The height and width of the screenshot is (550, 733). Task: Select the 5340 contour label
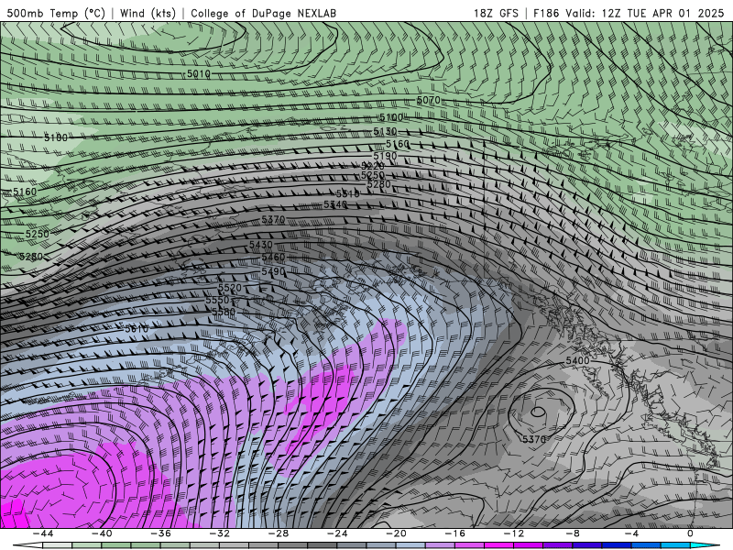point(335,204)
